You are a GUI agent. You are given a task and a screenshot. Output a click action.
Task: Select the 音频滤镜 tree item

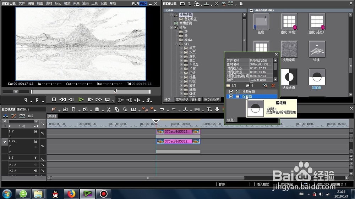(x=185, y=23)
